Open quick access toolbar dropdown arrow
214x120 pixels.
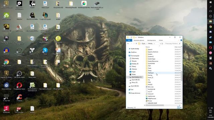click(x=136, y=37)
